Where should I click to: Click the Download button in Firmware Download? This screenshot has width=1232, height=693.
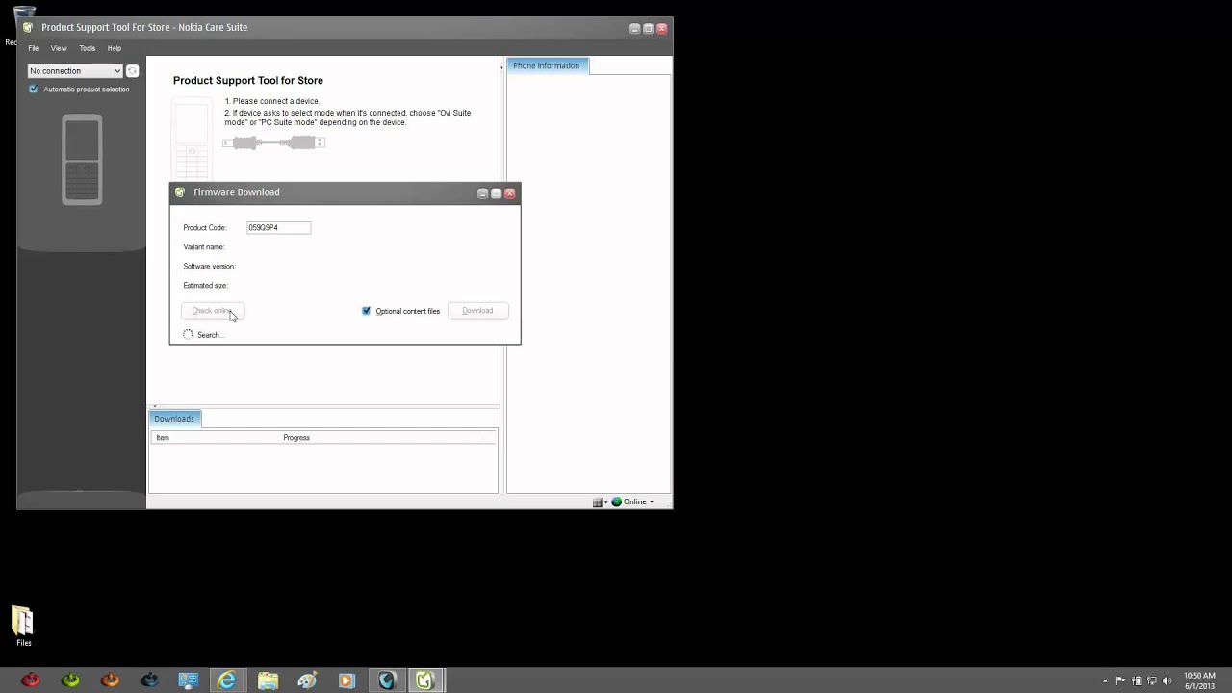tap(477, 311)
